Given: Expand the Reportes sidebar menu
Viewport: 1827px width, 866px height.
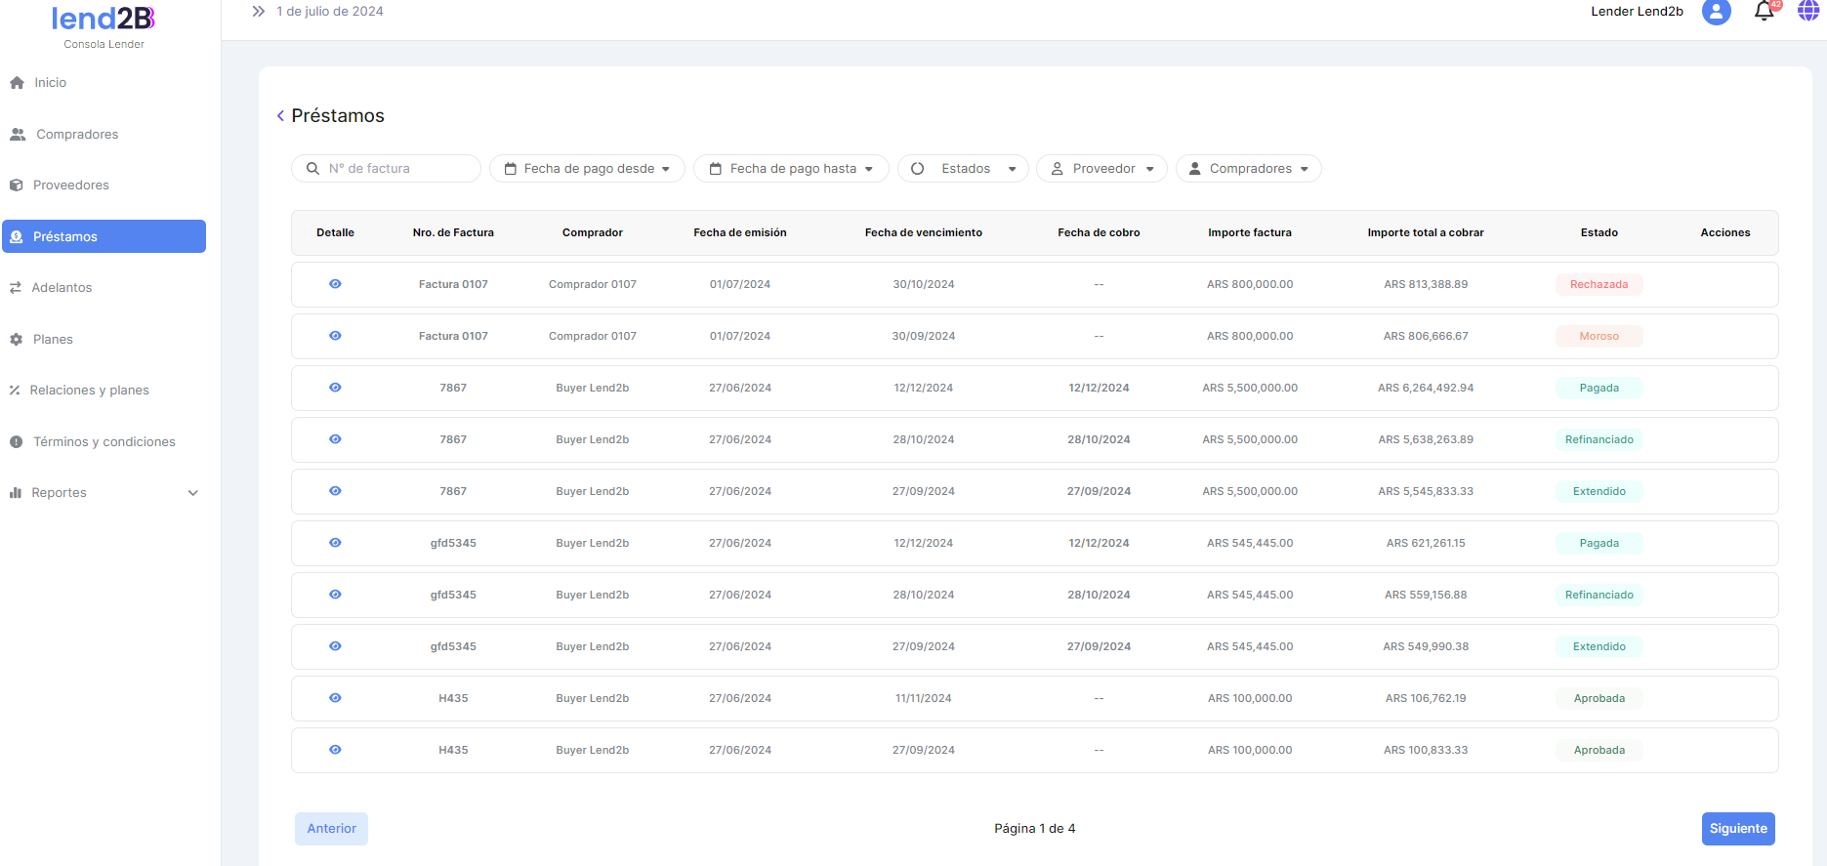Looking at the screenshot, I should tap(104, 493).
